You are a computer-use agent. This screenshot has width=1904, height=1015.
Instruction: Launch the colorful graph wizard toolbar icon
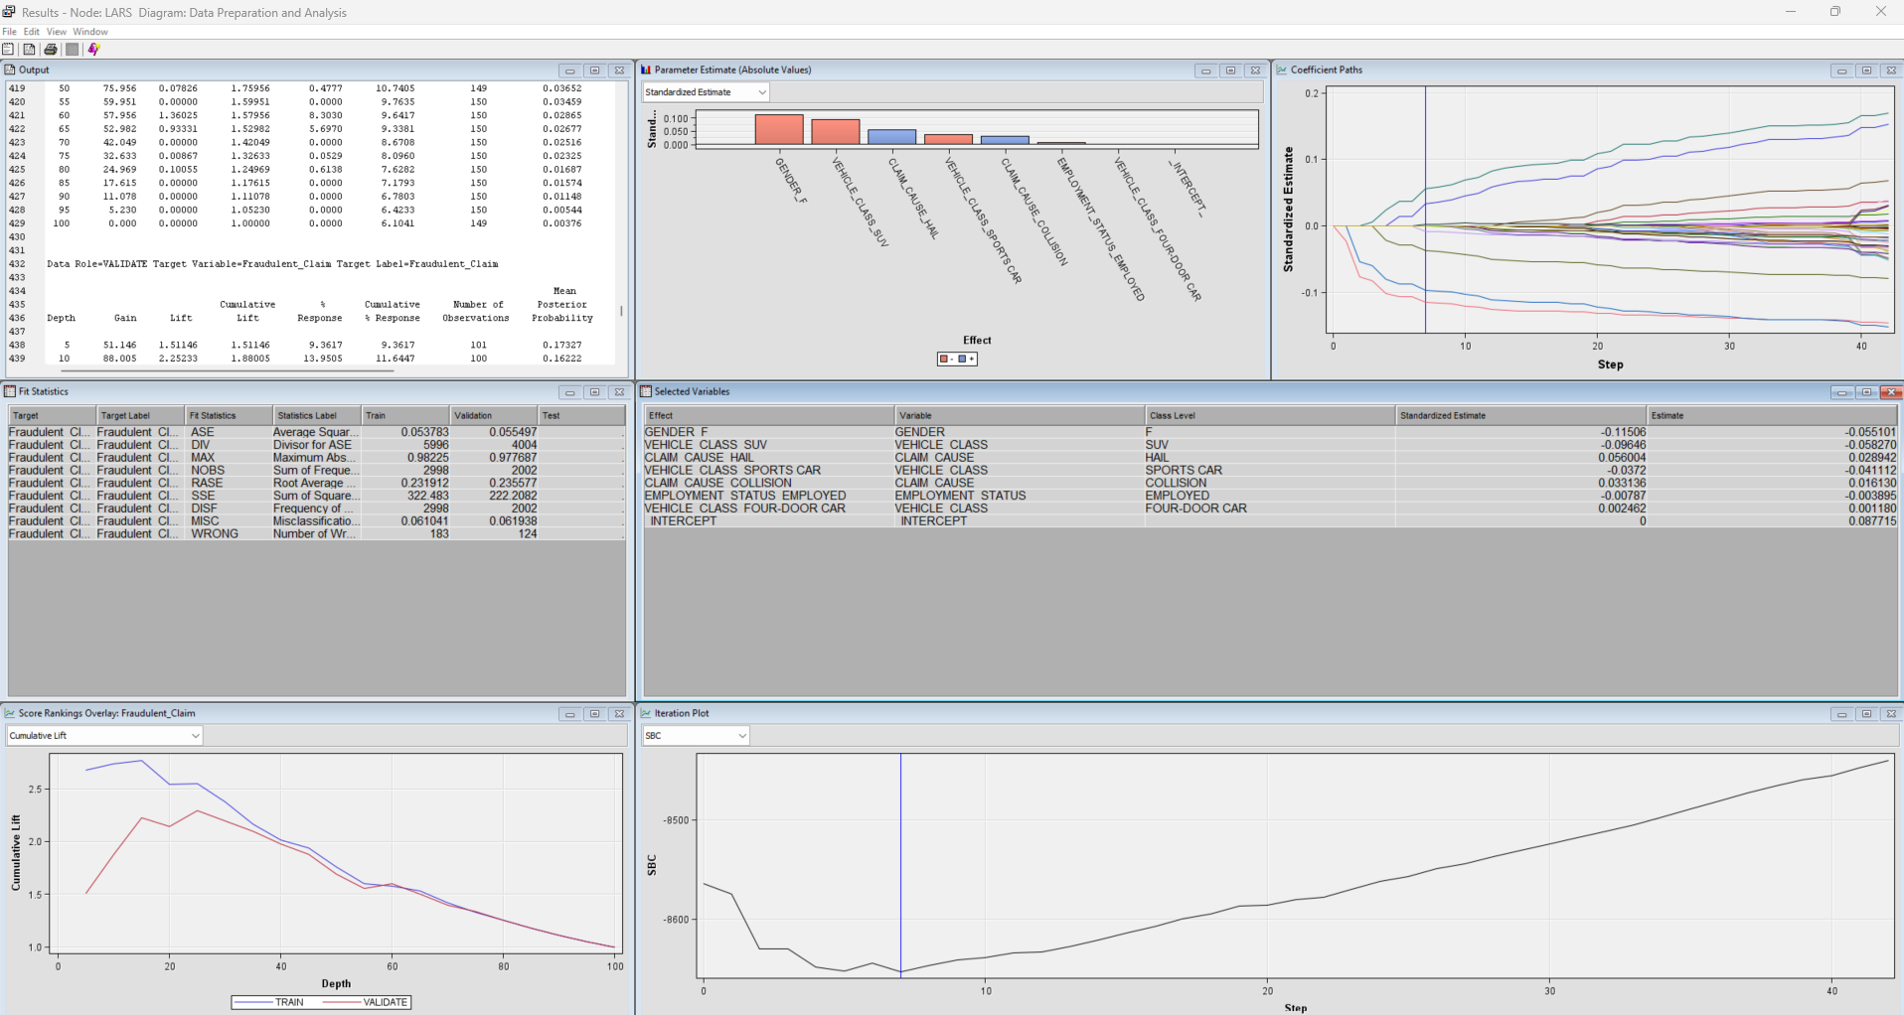[93, 49]
